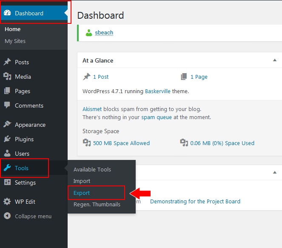Open the spam queue link
This screenshot has width=282, height=248.
[x=157, y=117]
